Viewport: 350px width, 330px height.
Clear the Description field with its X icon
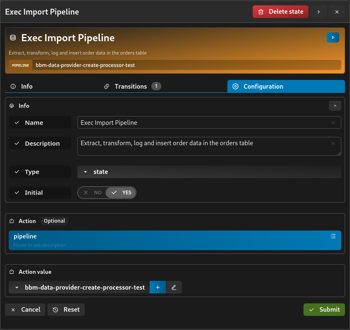coord(333,144)
